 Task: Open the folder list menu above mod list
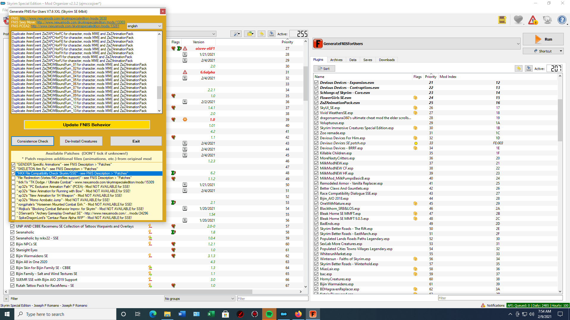(250, 34)
